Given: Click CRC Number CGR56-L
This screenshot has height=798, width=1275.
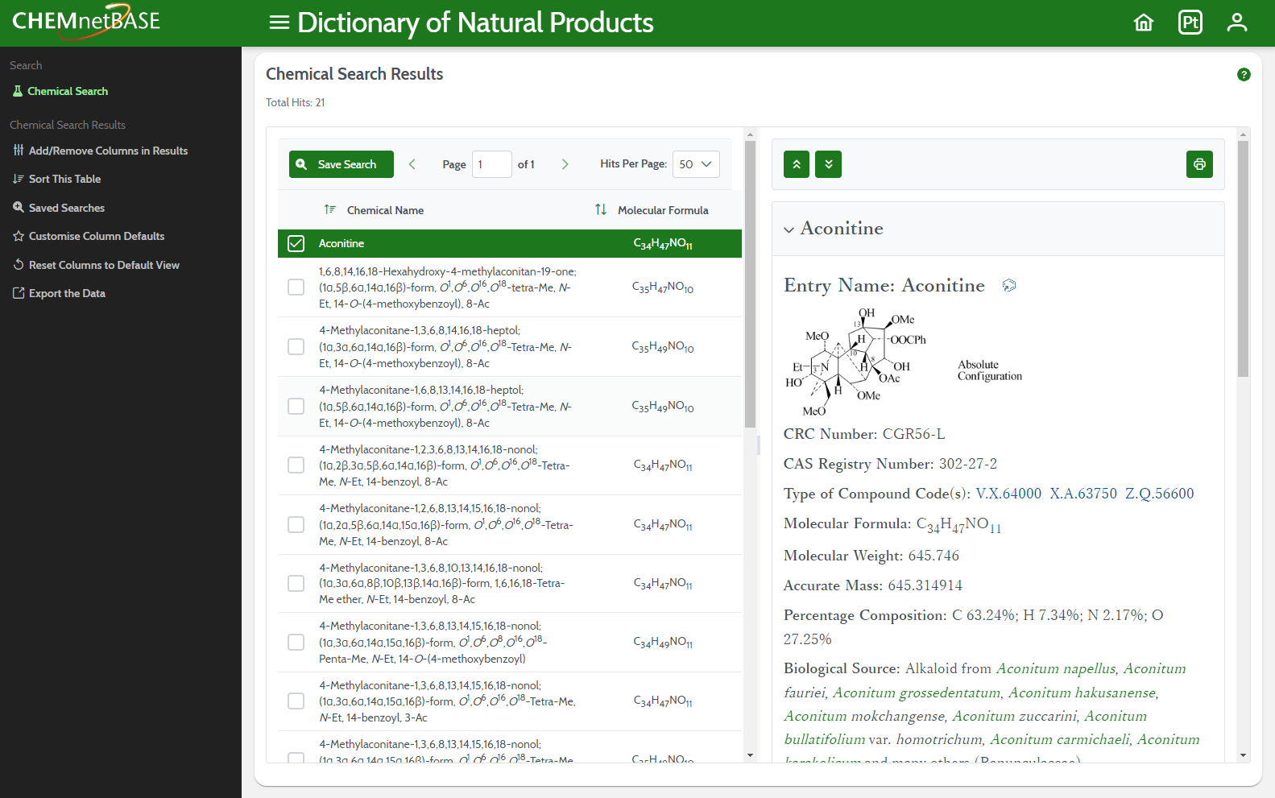Looking at the screenshot, I should 864,434.
